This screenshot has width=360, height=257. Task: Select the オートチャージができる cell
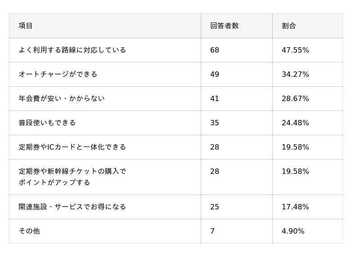[58, 75]
